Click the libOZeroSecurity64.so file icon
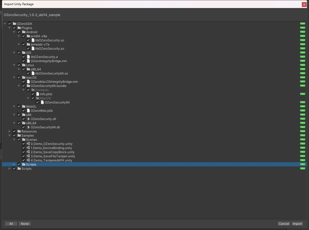The height and width of the screenshot is (230, 309). tap(33, 73)
